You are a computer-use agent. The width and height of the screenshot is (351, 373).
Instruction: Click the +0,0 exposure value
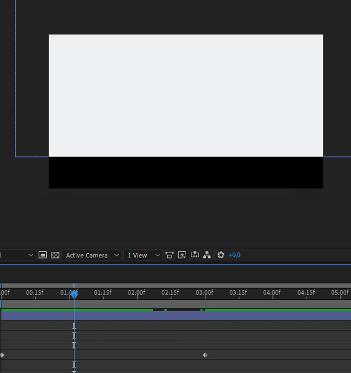[235, 256]
